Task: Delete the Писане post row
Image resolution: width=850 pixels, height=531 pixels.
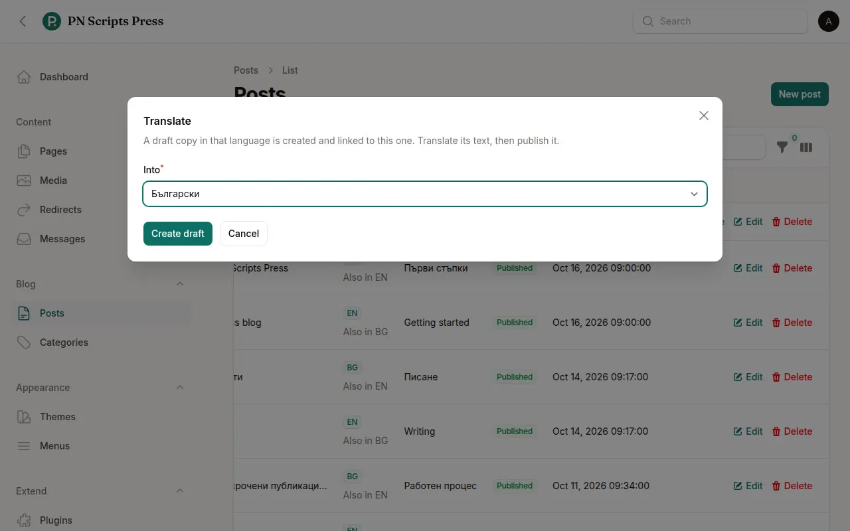Action: pos(792,377)
